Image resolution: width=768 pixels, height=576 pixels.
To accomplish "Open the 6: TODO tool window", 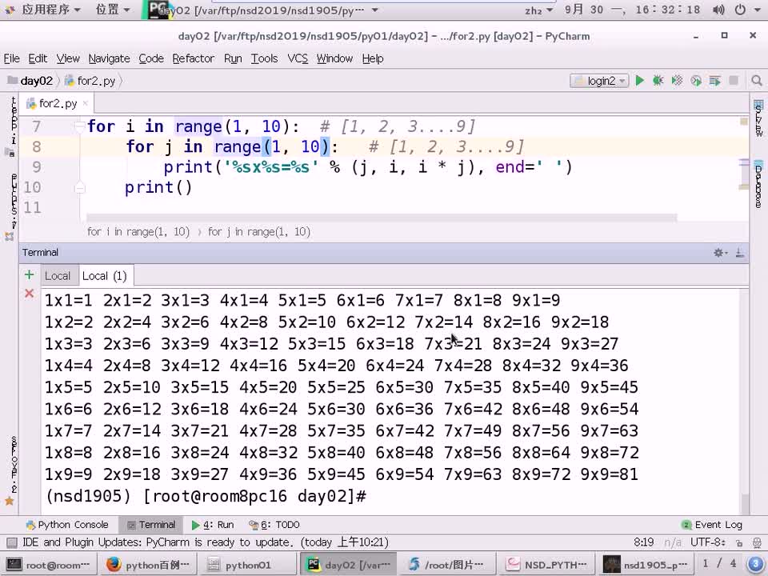I will tap(274, 525).
